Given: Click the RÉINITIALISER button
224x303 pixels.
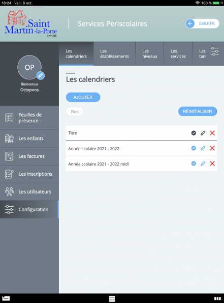Looking at the screenshot, I should [198, 112].
